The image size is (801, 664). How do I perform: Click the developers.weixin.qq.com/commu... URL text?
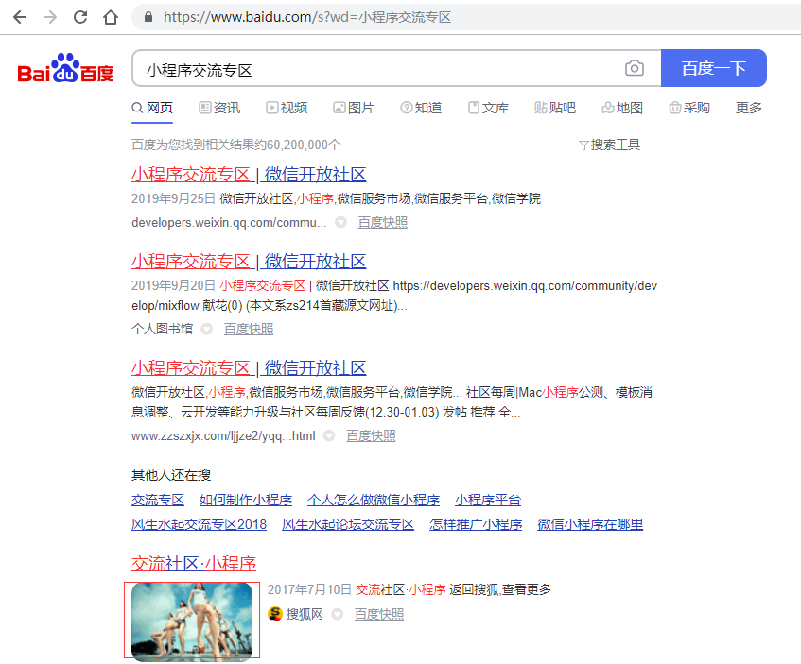(x=229, y=223)
